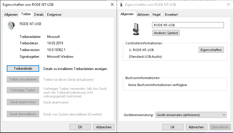
Task: Switch to the Allgemein tab in left dialog
Action: (11, 15)
